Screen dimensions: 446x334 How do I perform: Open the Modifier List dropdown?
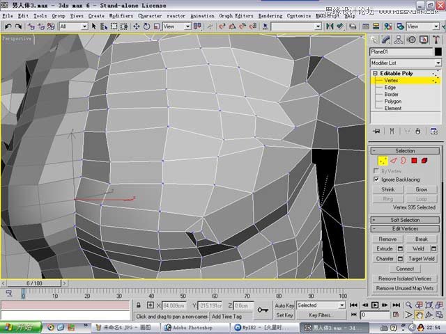coord(406,63)
